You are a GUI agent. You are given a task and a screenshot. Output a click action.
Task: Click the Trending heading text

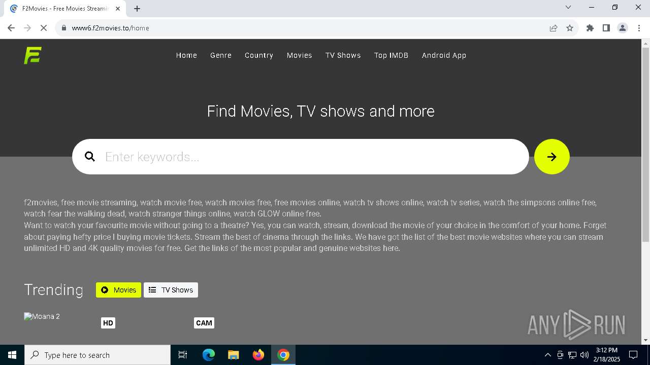(53, 289)
